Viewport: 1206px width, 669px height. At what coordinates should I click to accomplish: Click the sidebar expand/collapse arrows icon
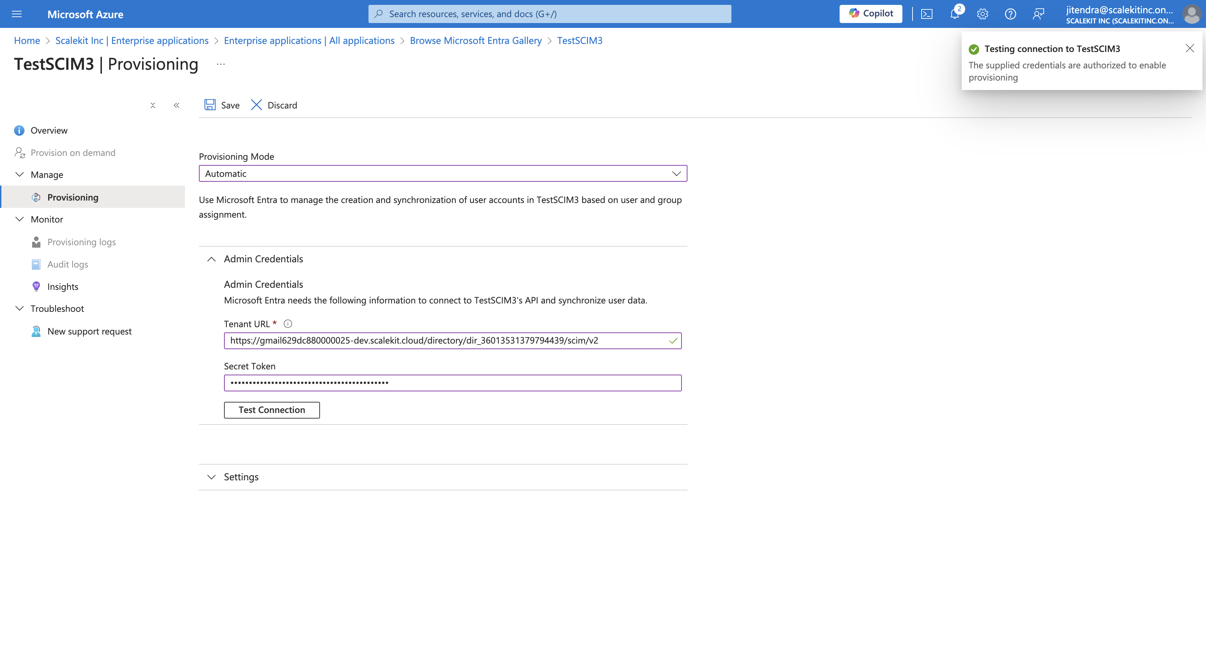tap(152, 105)
